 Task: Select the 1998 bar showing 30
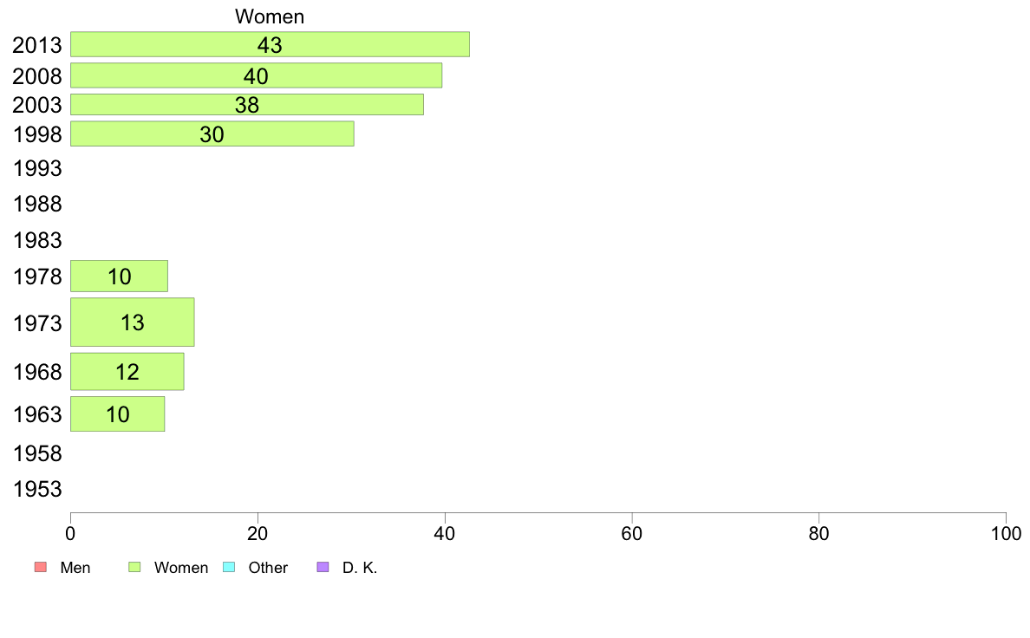click(x=212, y=133)
